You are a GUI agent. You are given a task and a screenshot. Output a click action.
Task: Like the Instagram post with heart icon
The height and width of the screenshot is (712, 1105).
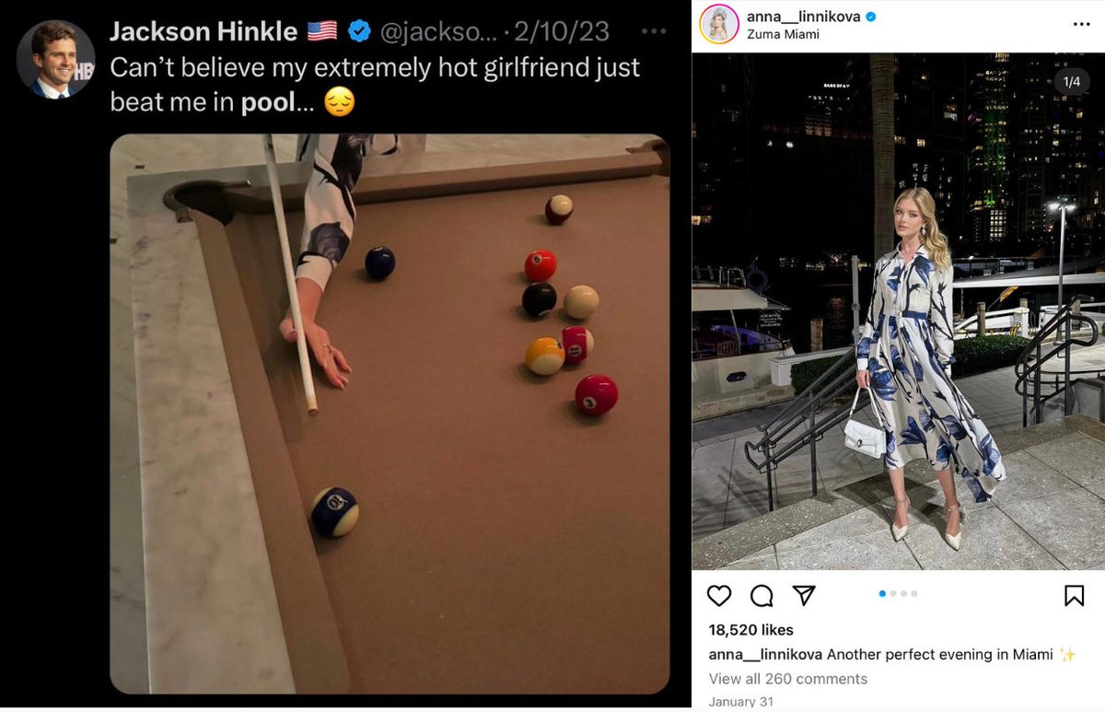click(x=719, y=596)
